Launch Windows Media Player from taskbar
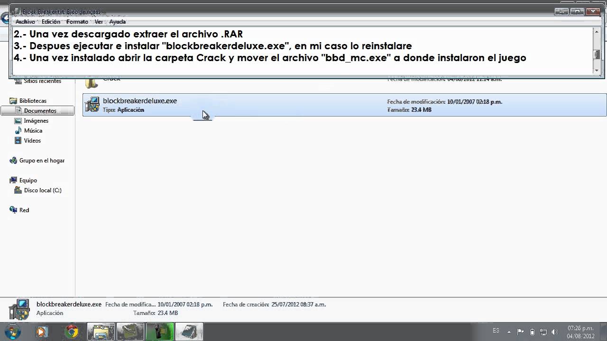The image size is (607, 341). (x=42, y=332)
